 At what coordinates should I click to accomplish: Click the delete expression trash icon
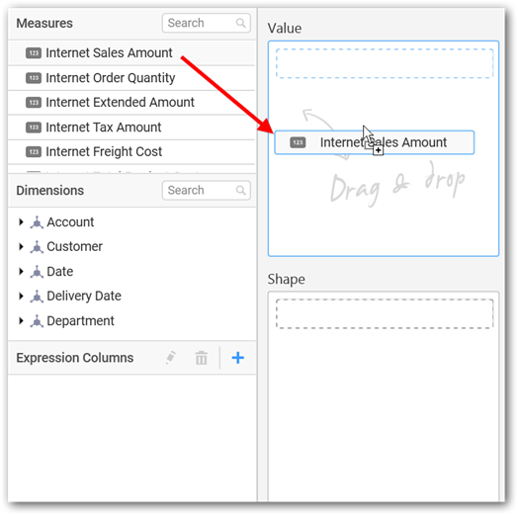(202, 358)
